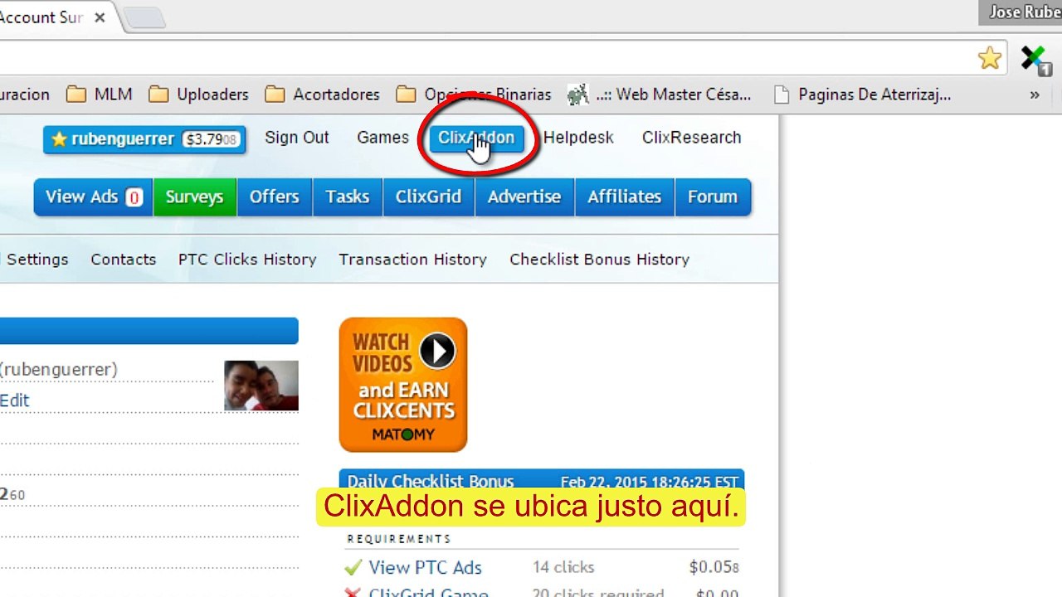The height and width of the screenshot is (597, 1062).
Task: Click the ClixGrid Game checklist link
Action: (x=428, y=592)
